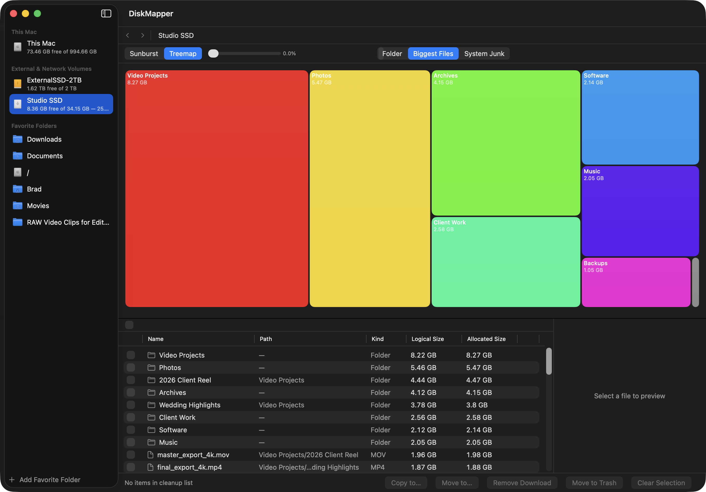706x492 pixels.
Task: Click the folder icon beside Software row
Action: tap(151, 430)
